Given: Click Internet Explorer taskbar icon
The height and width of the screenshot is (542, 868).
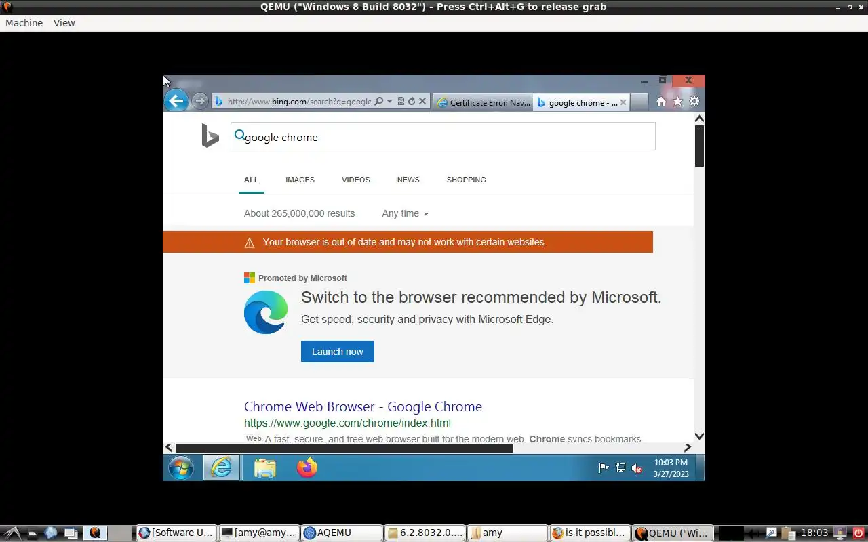Looking at the screenshot, I should click(x=221, y=467).
